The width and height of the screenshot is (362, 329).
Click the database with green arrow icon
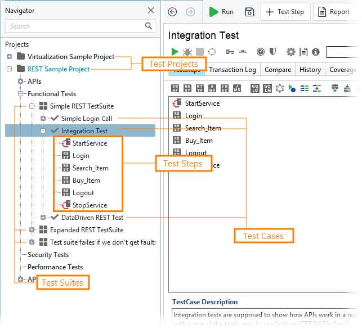point(335,88)
